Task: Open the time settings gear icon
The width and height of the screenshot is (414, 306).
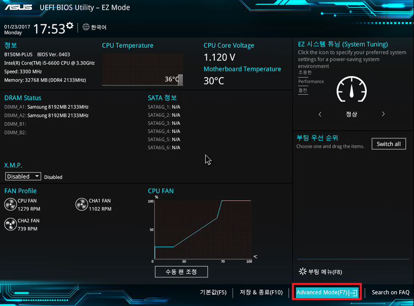Action: click(x=70, y=25)
